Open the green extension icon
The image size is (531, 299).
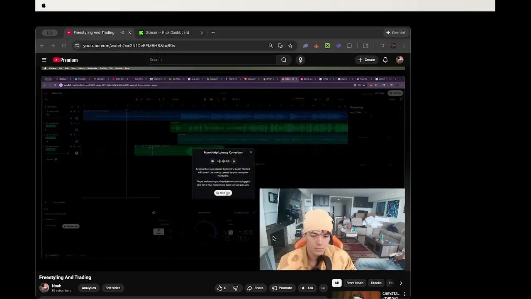(327, 46)
